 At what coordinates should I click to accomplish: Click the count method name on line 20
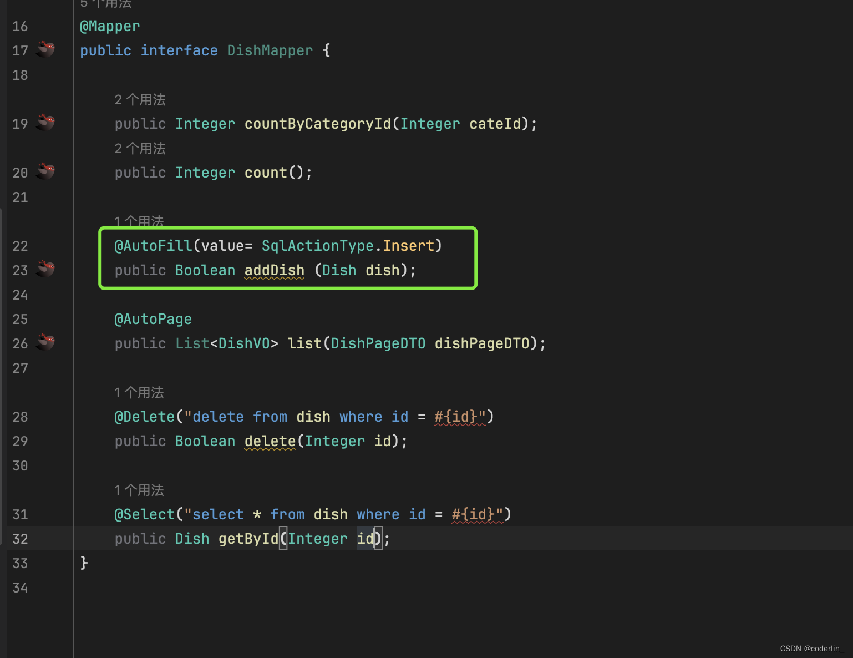click(x=266, y=173)
